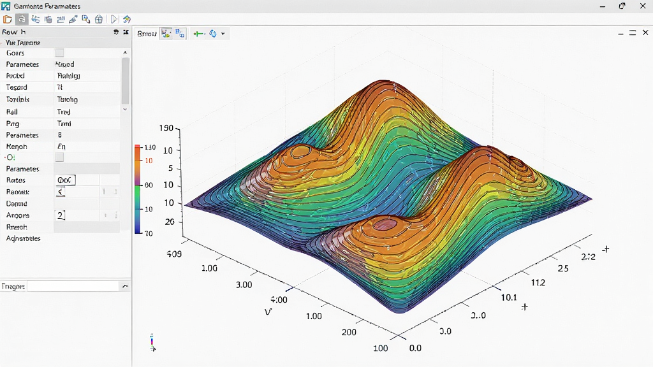
Task: Open the dropdown arrow at the plot toolbar's end
Action: pos(223,34)
